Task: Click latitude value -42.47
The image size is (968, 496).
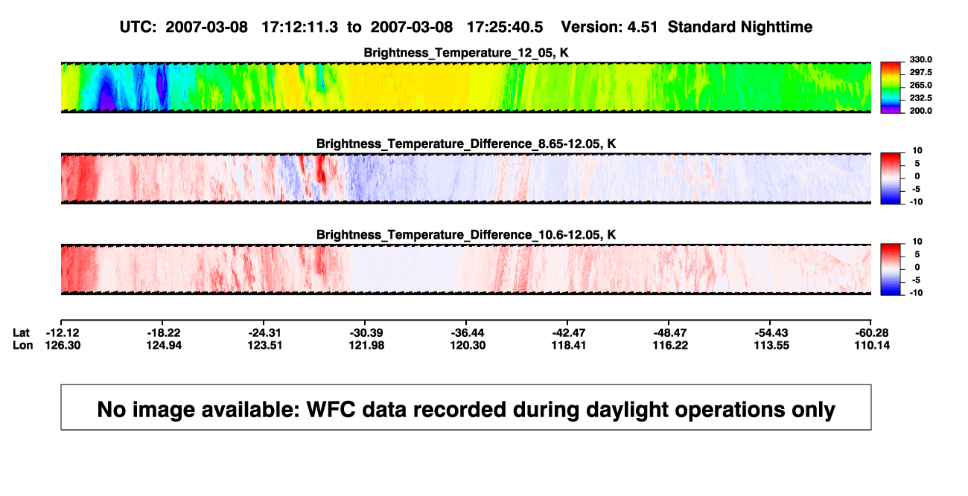Action: 570,332
